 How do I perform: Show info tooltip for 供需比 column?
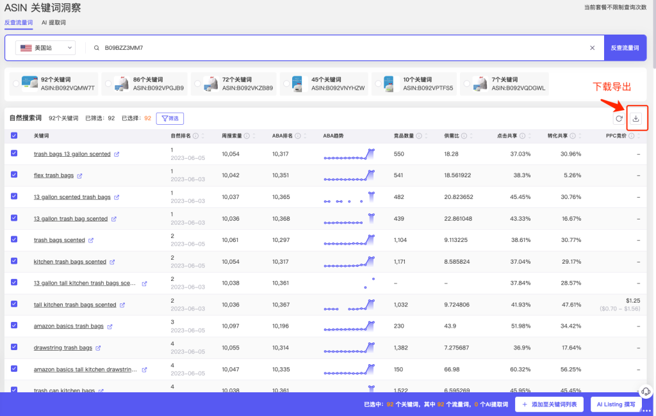click(x=464, y=136)
